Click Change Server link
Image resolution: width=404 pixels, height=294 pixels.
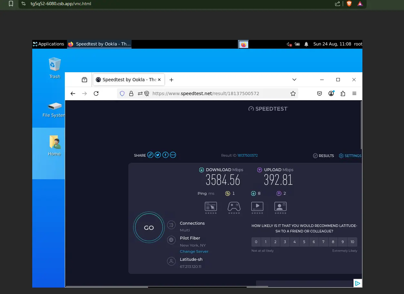click(194, 251)
